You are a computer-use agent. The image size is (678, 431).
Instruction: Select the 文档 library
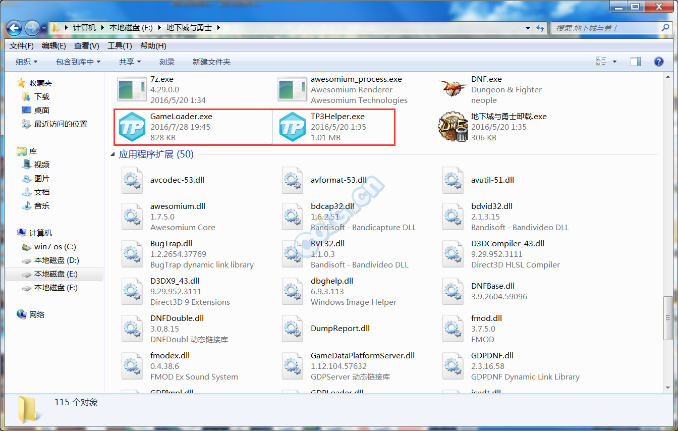pos(36,192)
